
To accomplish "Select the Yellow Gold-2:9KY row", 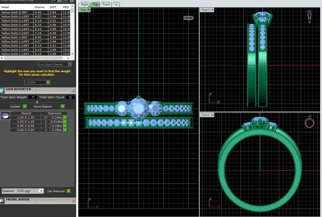I will click(35, 12).
